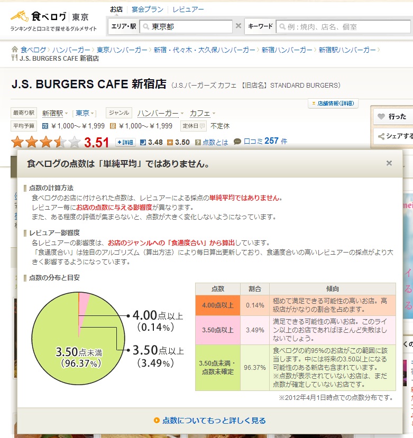Click the home icon in breadcrumb

[15, 50]
